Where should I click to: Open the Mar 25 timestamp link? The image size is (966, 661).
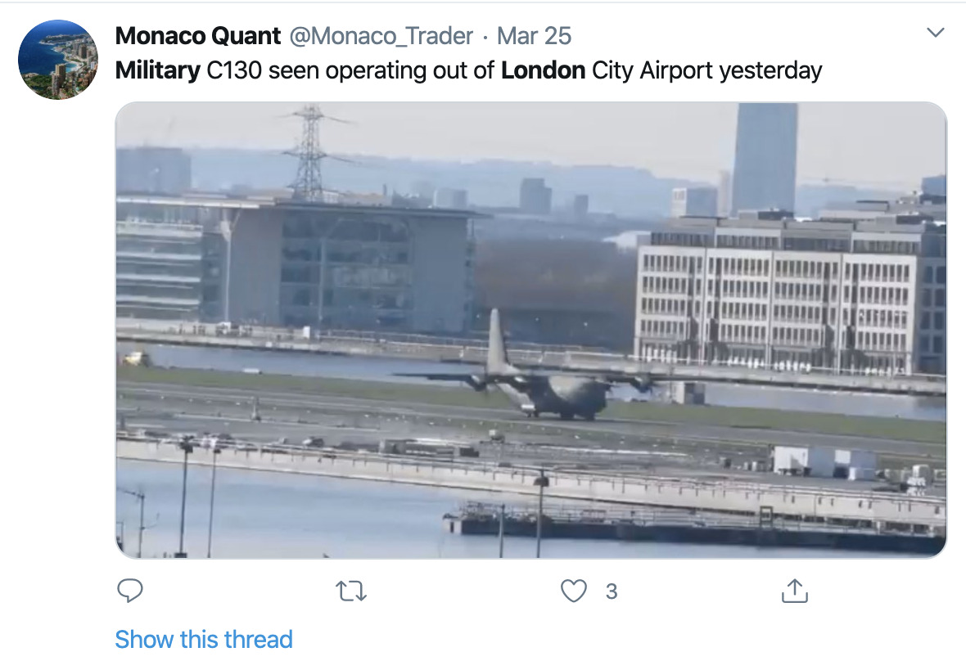coord(534,36)
